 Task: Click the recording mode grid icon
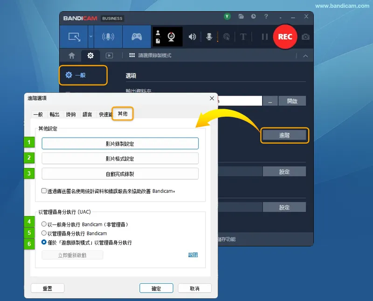click(x=132, y=55)
